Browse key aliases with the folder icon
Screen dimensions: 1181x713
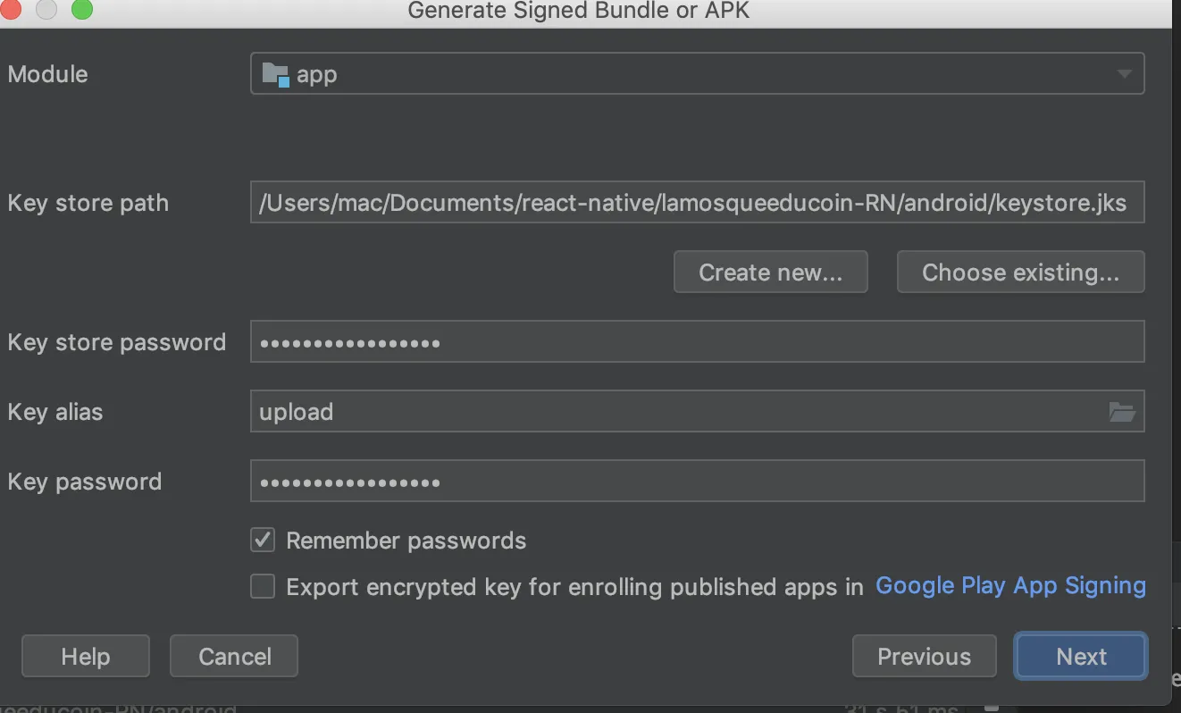[x=1121, y=412]
